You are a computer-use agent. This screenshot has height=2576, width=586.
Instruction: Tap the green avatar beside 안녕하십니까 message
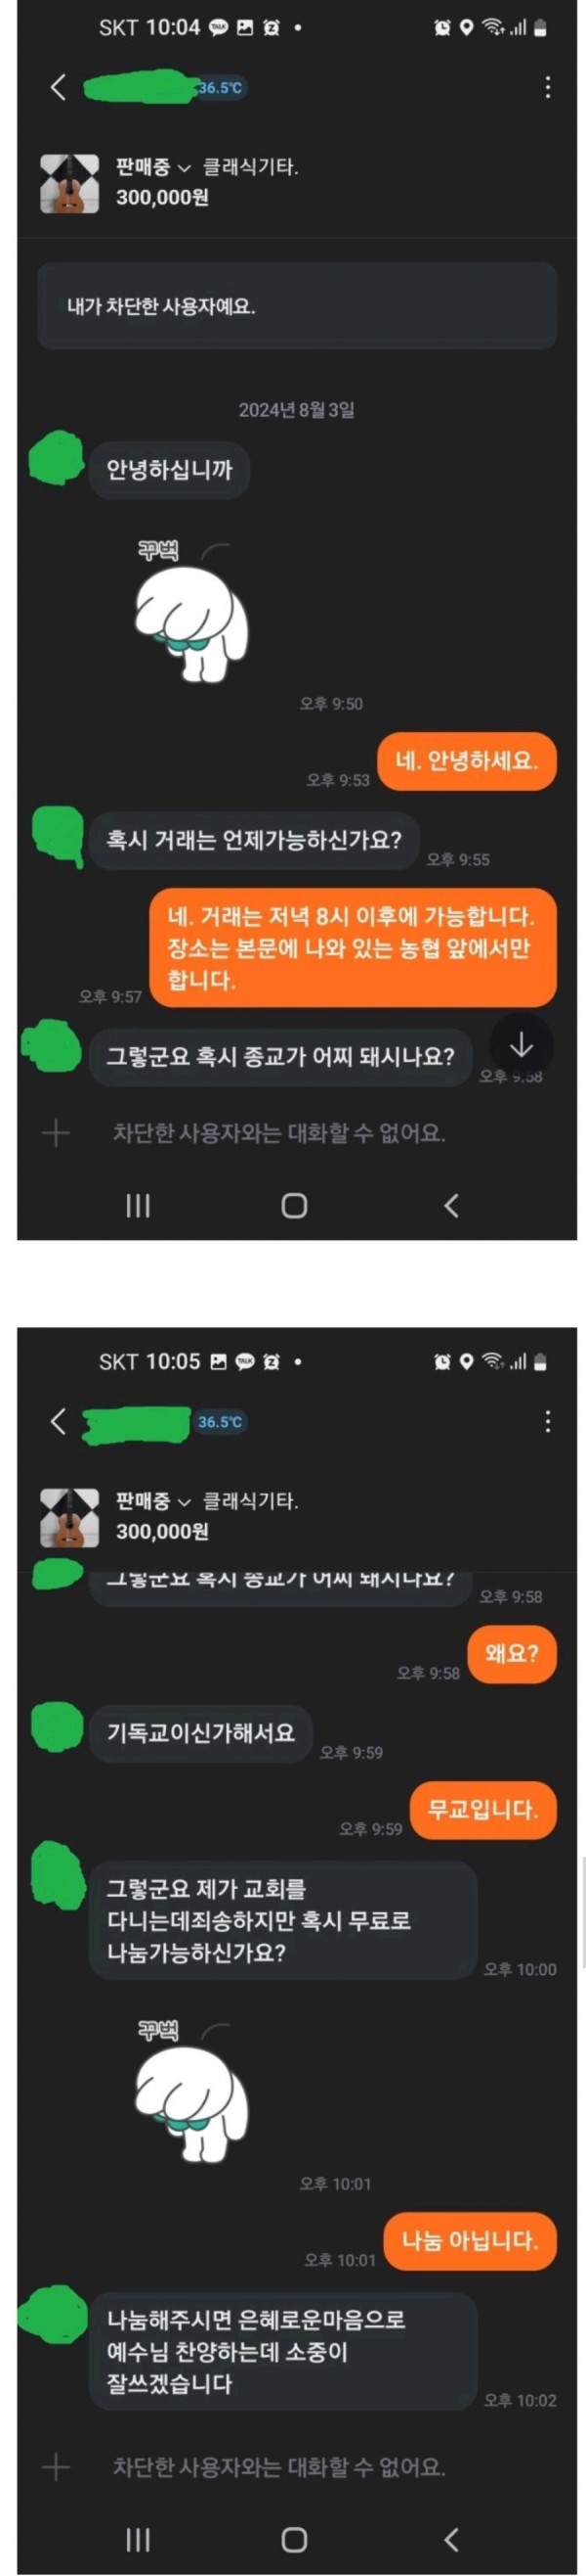55,458
